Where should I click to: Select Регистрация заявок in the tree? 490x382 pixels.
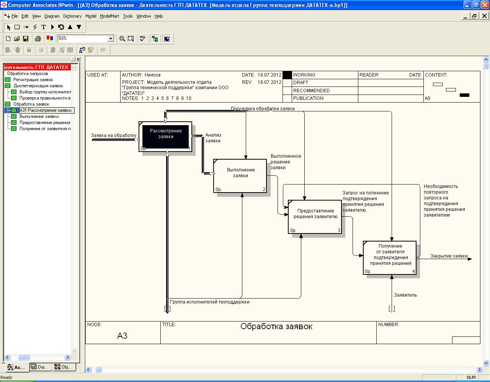point(33,80)
